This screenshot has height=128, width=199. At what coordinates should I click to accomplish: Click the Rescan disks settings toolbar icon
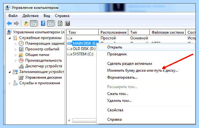(67, 24)
